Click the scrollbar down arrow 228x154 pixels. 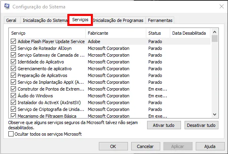214,115
